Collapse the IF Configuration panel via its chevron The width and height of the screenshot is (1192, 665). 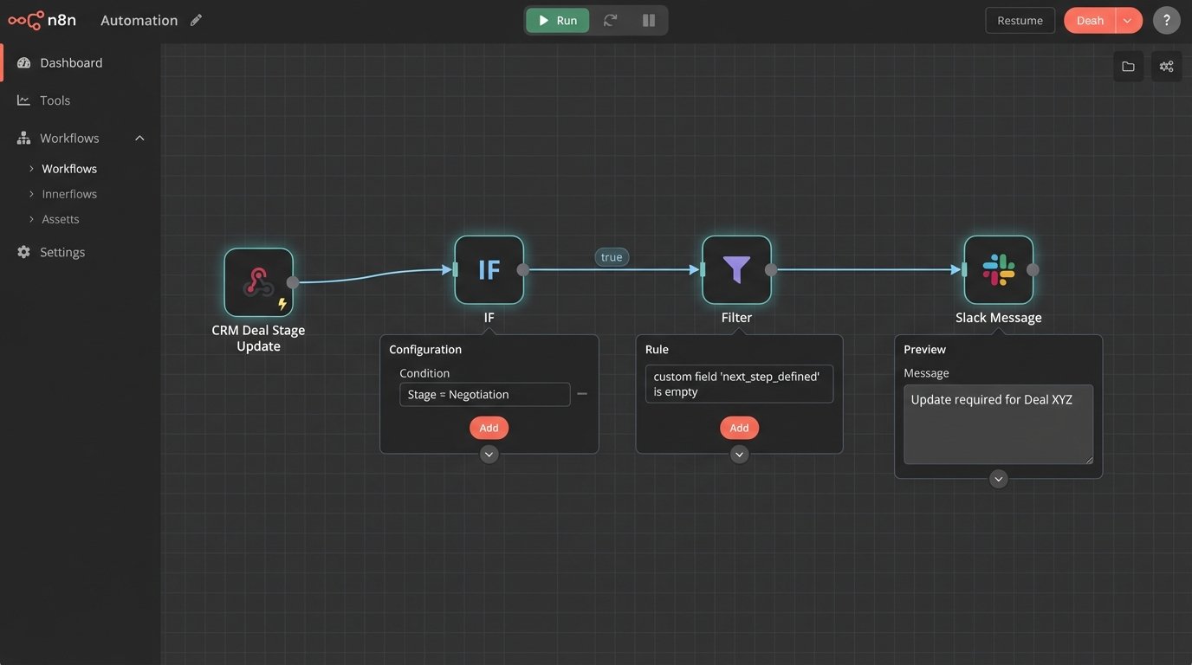[489, 453]
